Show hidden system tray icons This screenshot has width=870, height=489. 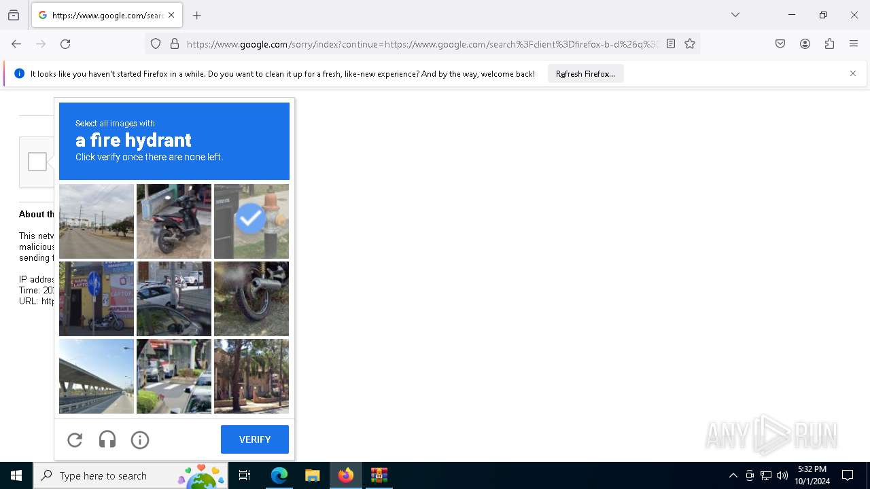733,475
